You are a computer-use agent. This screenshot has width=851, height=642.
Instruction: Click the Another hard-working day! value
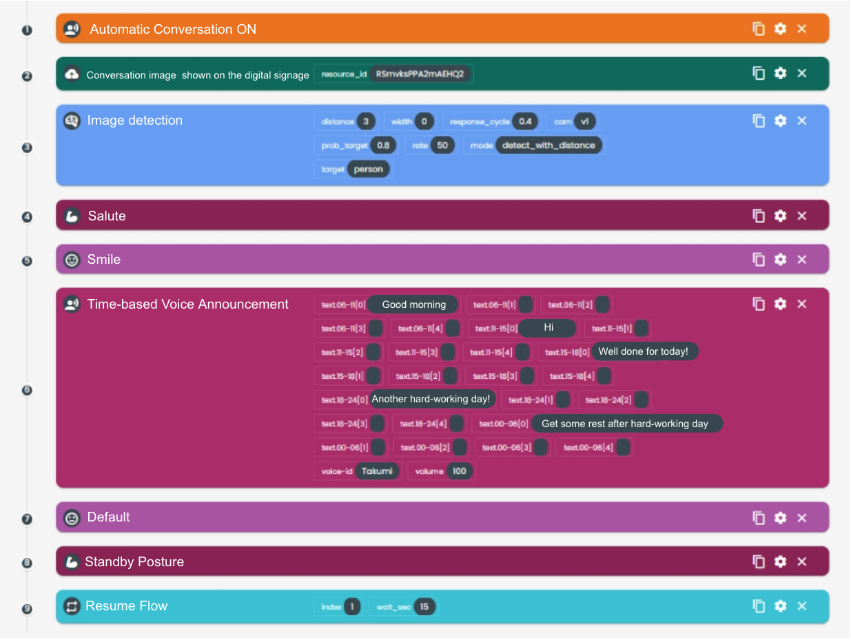point(431,399)
